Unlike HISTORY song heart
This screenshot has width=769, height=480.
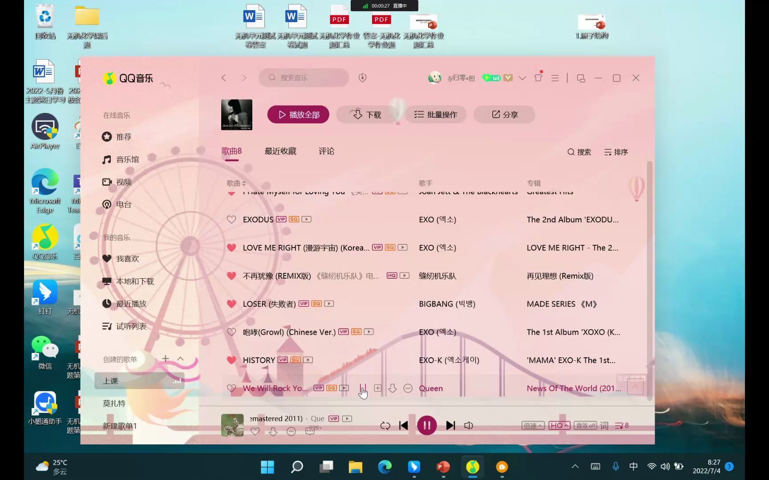pos(231,360)
